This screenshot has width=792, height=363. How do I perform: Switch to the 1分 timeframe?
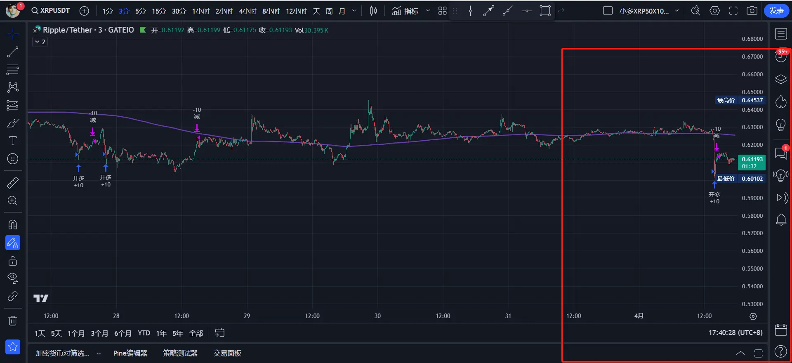107,11
